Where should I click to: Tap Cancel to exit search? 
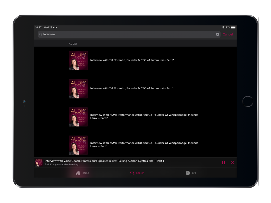(228, 34)
